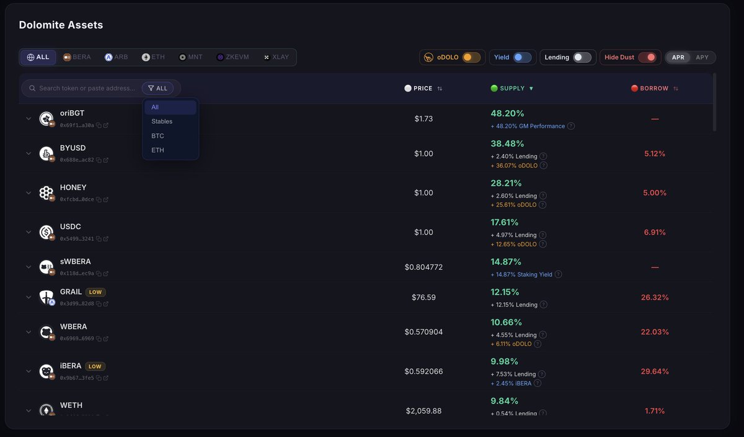The height and width of the screenshot is (437, 744).
Task: Switch to the ARB network tab
Action: click(x=117, y=58)
